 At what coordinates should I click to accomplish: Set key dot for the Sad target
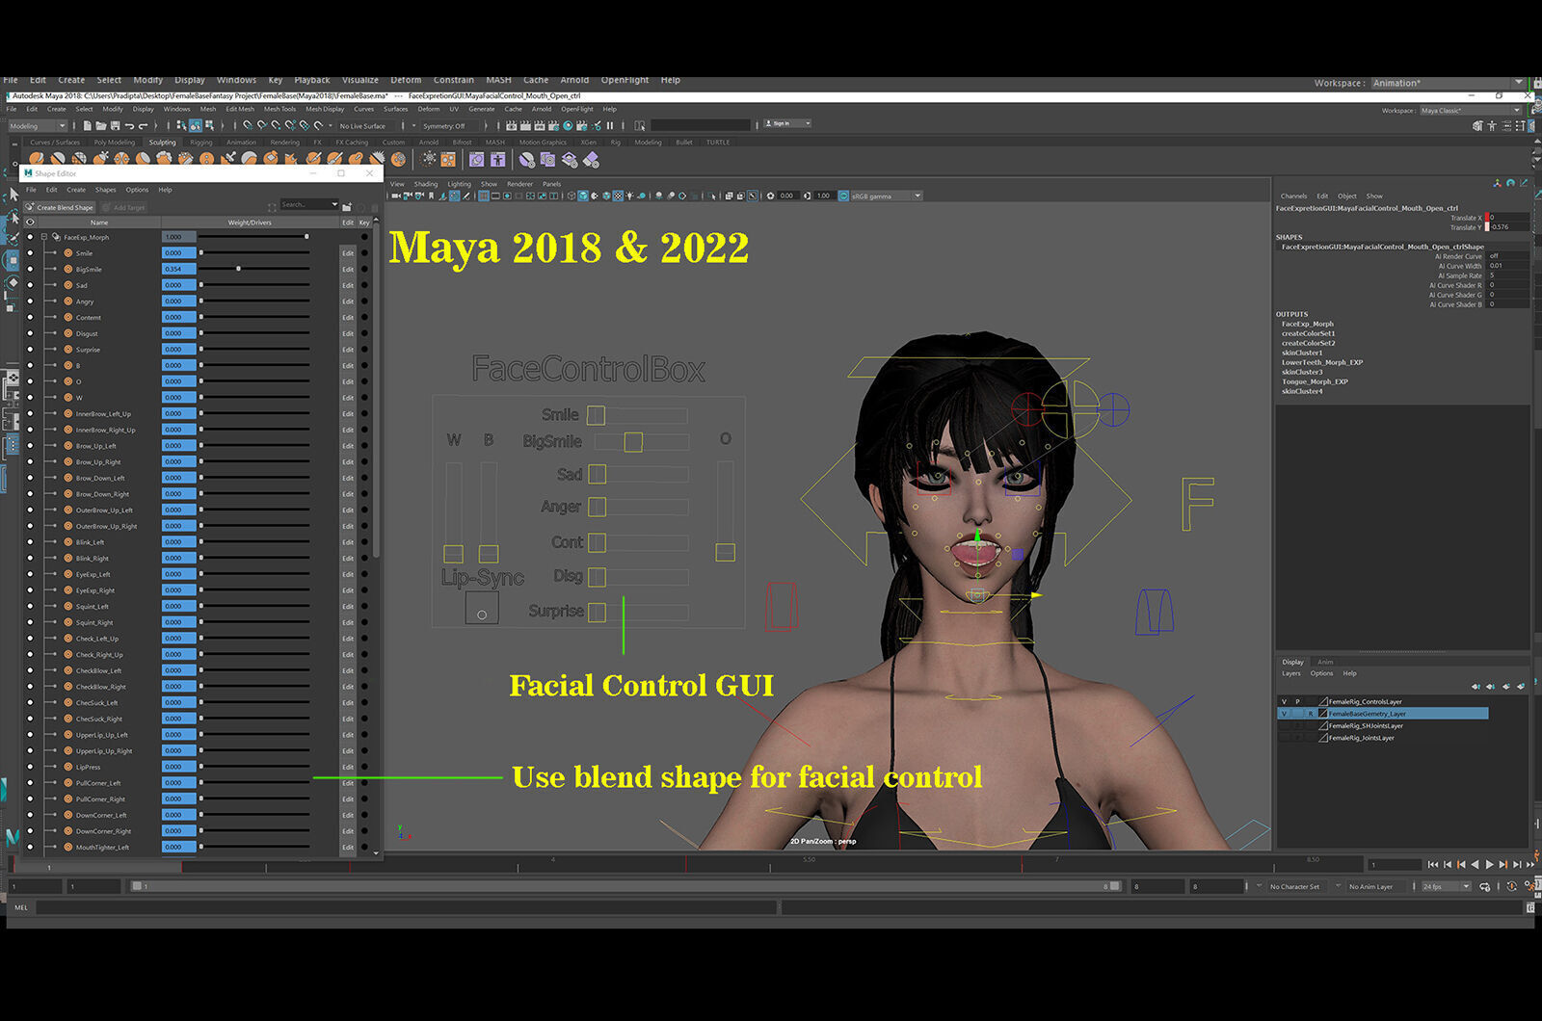tap(364, 285)
